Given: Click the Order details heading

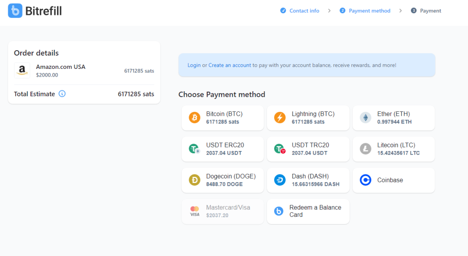Looking at the screenshot, I should (36, 53).
